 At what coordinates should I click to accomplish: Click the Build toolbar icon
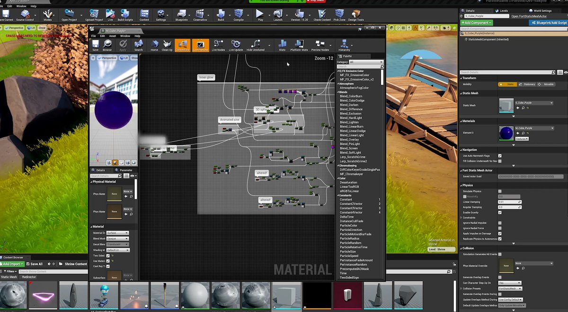[221, 15]
